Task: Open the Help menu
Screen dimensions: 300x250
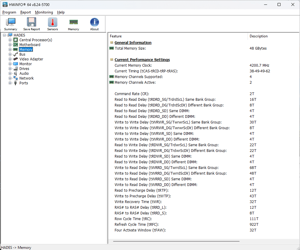Action: point(61,12)
